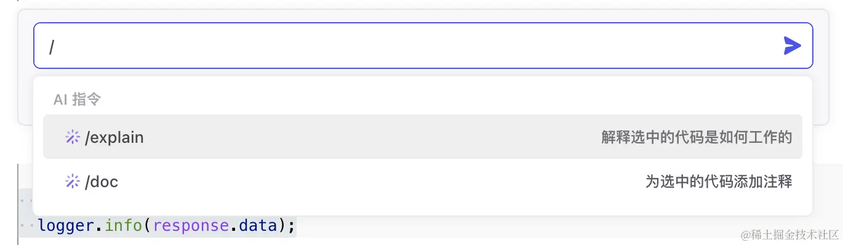Click the AI 指令 section header

[x=78, y=99]
